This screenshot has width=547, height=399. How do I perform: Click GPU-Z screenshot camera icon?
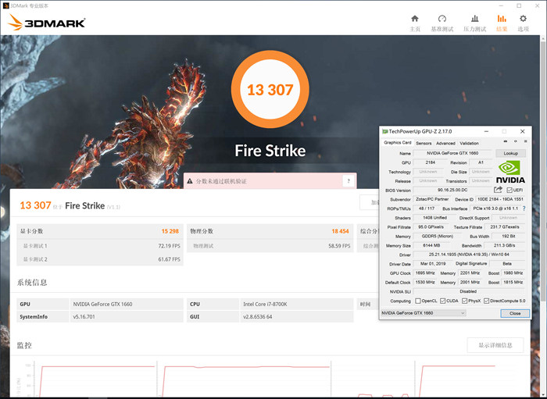coord(506,141)
